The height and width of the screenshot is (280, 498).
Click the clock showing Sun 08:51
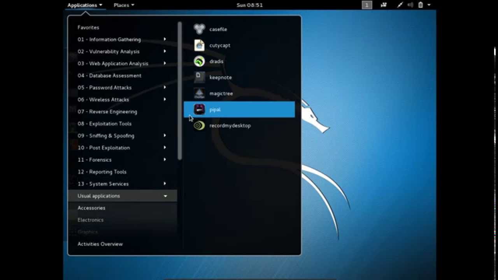click(x=250, y=5)
